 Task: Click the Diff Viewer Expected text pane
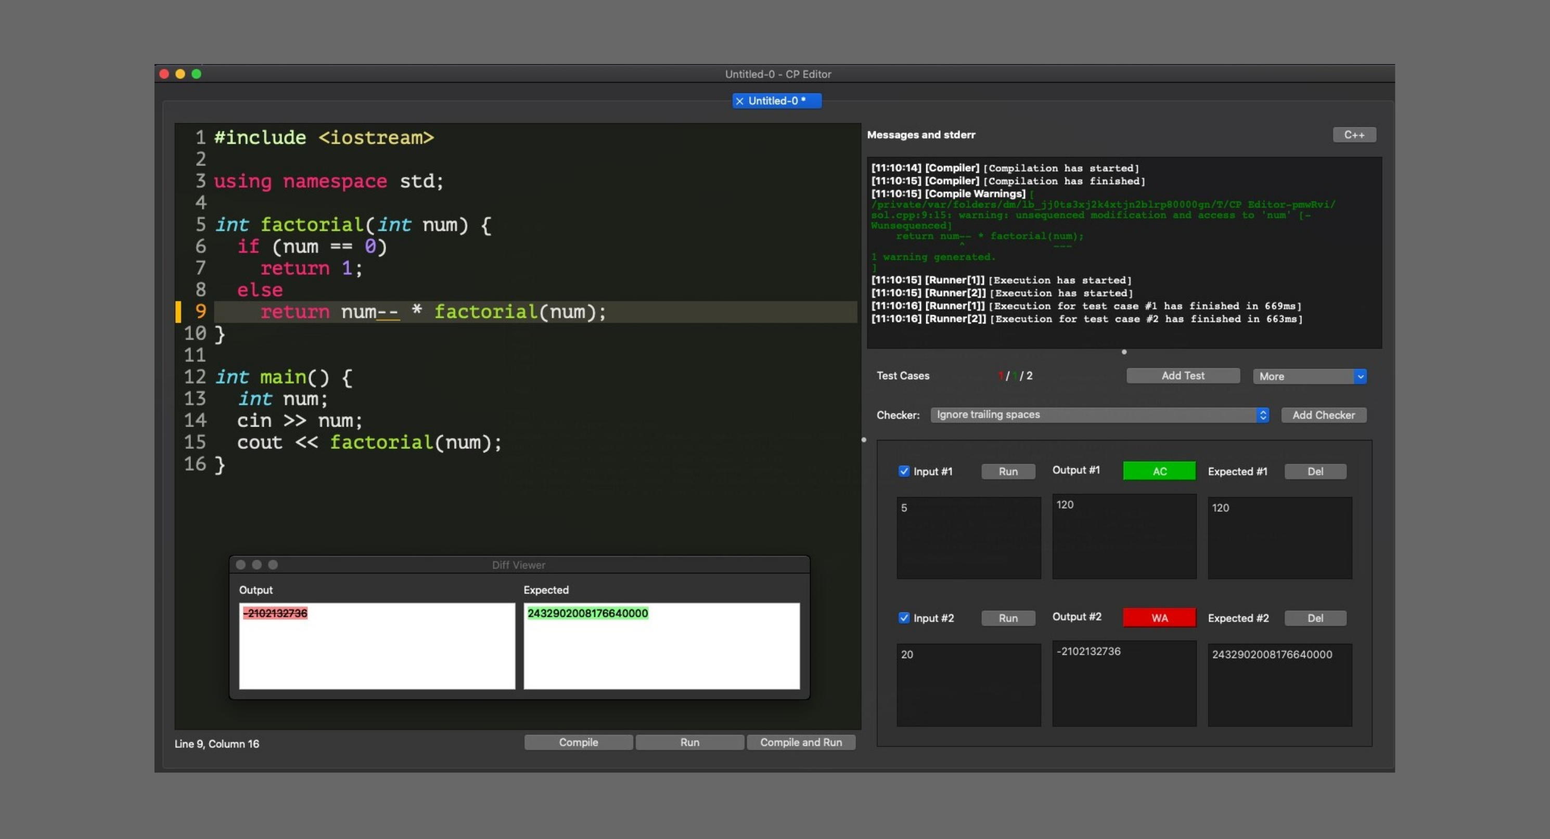(661, 646)
